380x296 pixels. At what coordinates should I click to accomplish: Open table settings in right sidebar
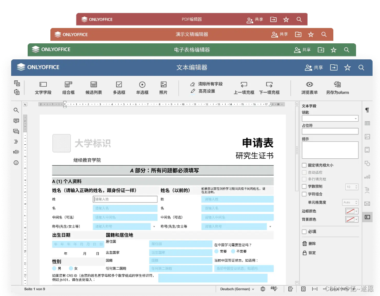coord(367,123)
